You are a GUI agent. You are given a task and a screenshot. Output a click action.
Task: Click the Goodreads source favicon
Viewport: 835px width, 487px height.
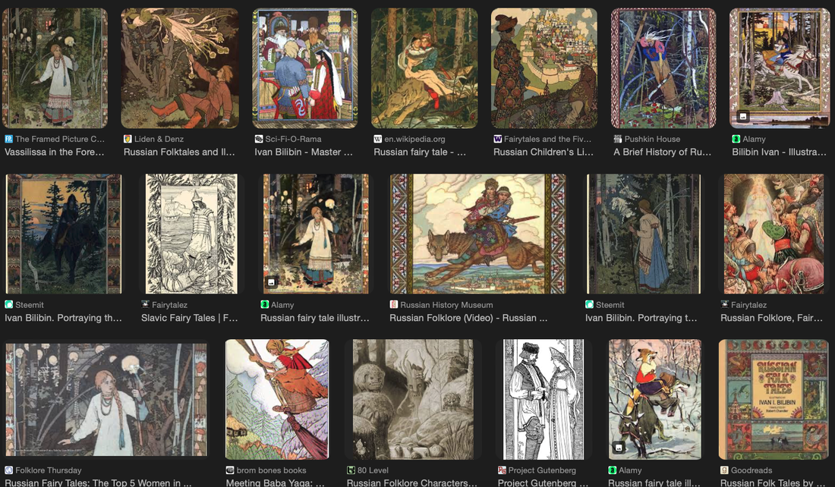coord(724,470)
